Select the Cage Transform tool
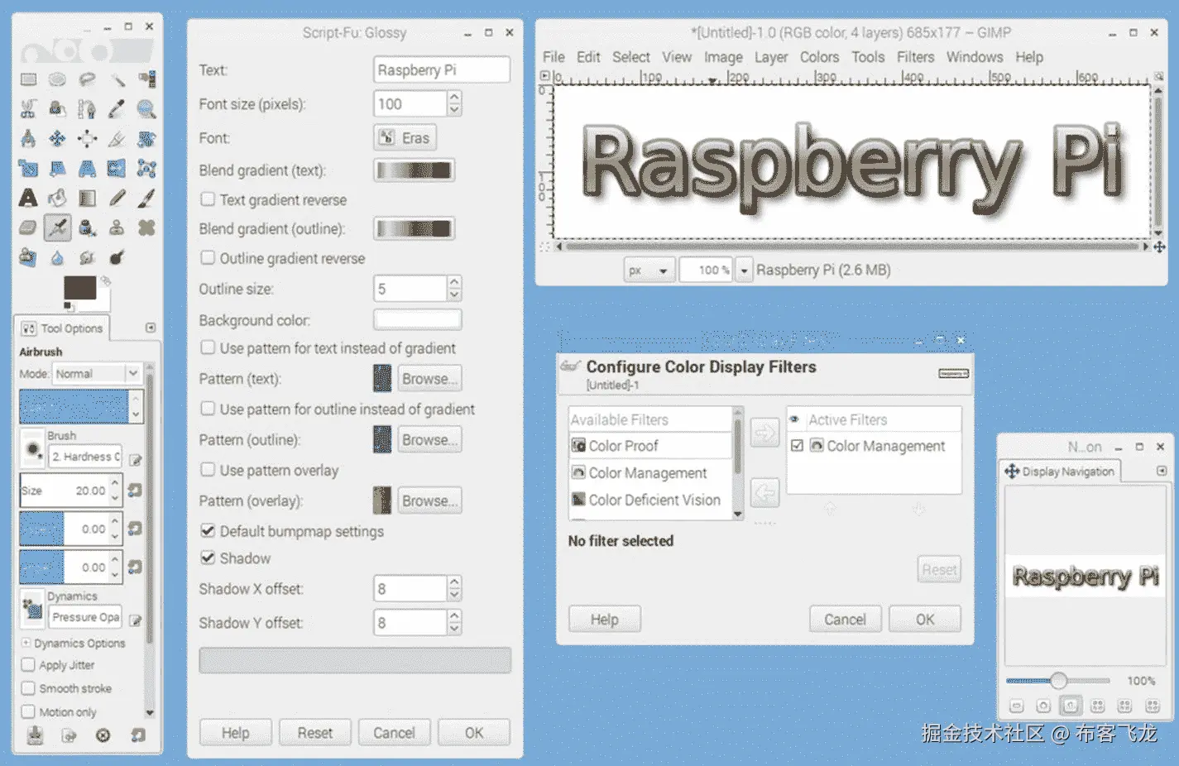 point(146,169)
